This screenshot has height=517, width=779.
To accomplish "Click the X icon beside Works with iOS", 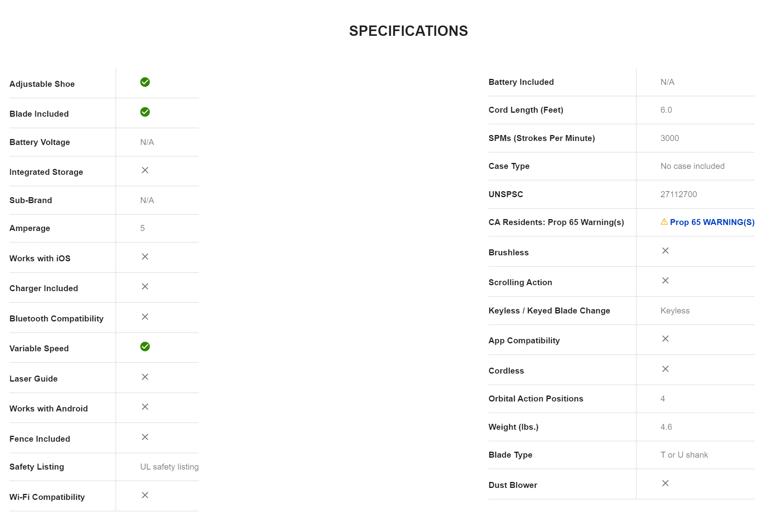I will tap(145, 257).
